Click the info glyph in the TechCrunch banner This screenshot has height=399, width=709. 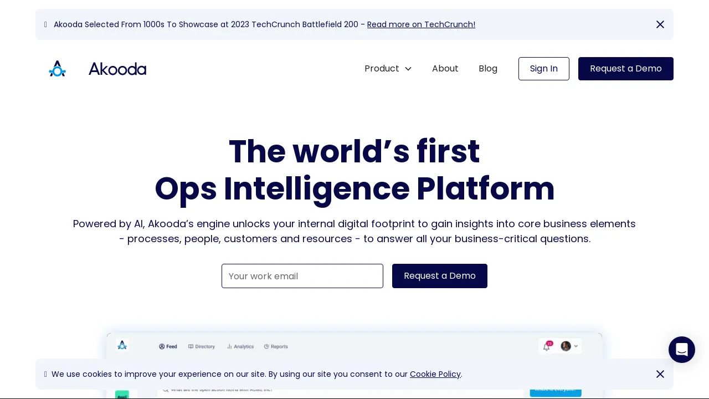(45, 24)
